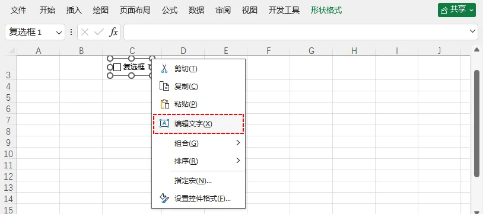Click the three-dot handle beside name box
Screen dimensions: 483x214
71,32
